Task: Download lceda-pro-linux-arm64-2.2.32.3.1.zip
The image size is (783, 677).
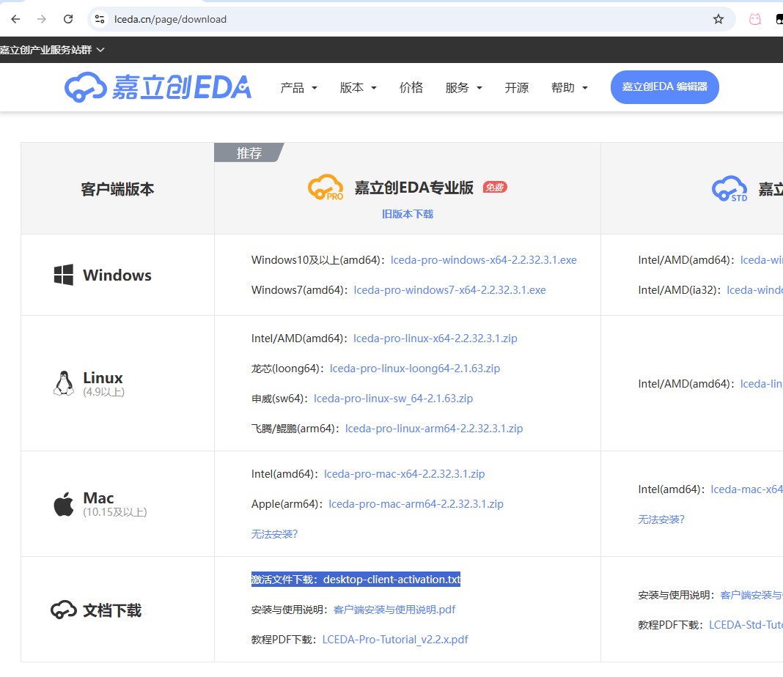Action: 434,428
